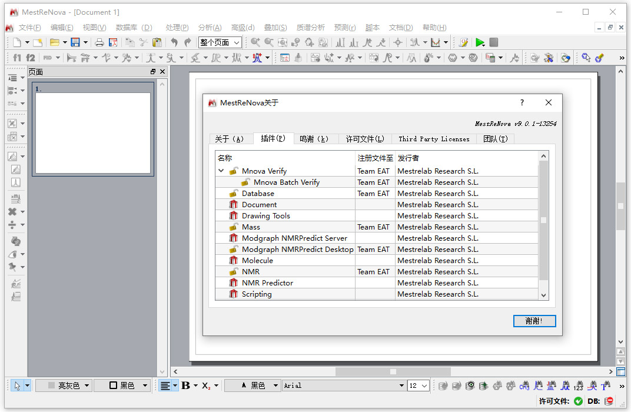Viewport: 631px width, 412px height.
Task: Click the red-blue peak picking icon
Action: [257, 58]
